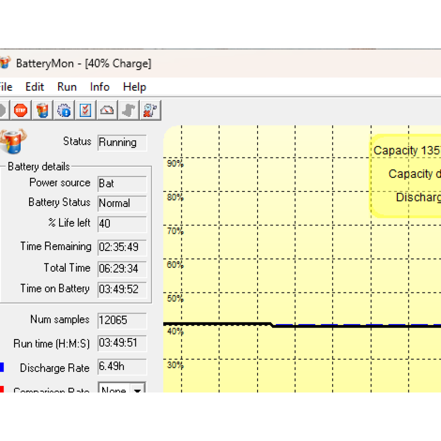
Task: Open battery information via battery toolbar icon
Action: (x=42, y=110)
